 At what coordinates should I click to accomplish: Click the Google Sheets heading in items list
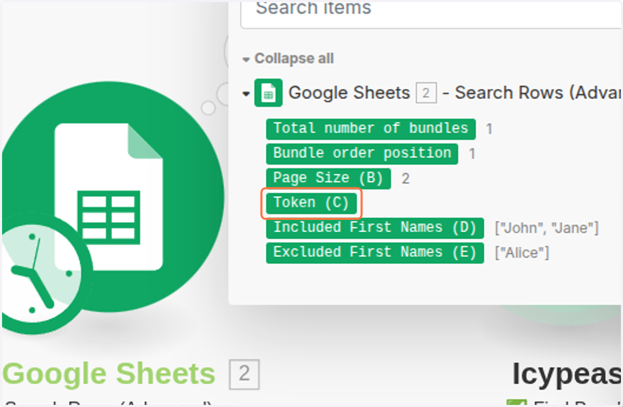[349, 93]
